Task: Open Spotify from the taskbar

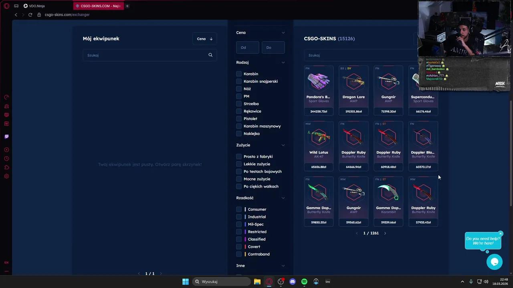Action: [304, 282]
